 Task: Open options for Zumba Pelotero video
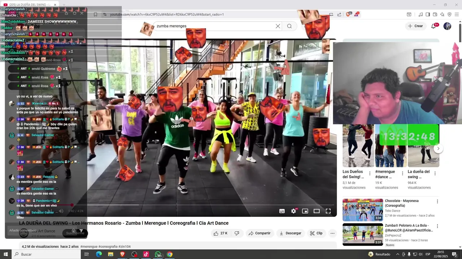coord(437,226)
